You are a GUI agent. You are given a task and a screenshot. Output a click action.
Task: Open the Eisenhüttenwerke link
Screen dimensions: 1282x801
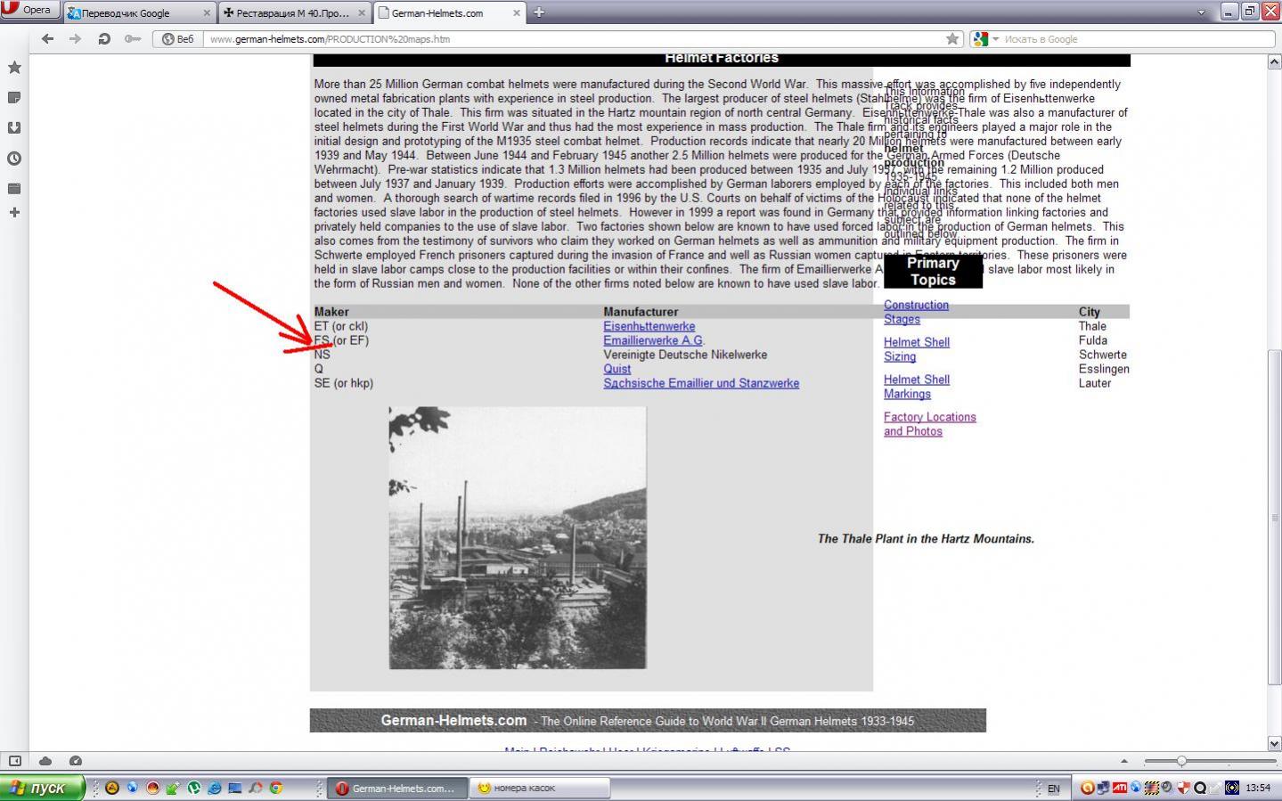(x=649, y=326)
